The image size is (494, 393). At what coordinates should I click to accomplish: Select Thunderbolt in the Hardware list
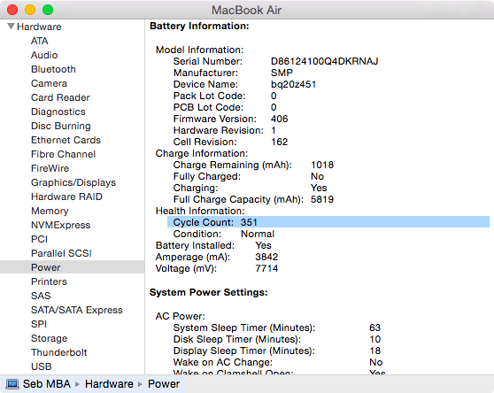pos(59,352)
